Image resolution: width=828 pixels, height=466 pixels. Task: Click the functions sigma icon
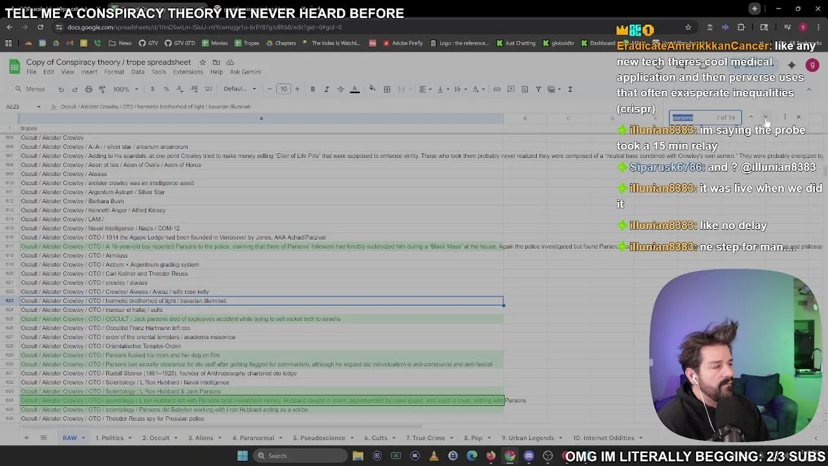[x=570, y=89]
